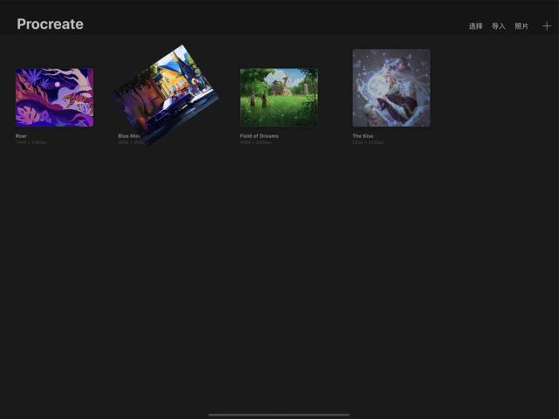559x419 pixels.
Task: Open the Field of Dreams artwork thumbnail
Action: 279,97
